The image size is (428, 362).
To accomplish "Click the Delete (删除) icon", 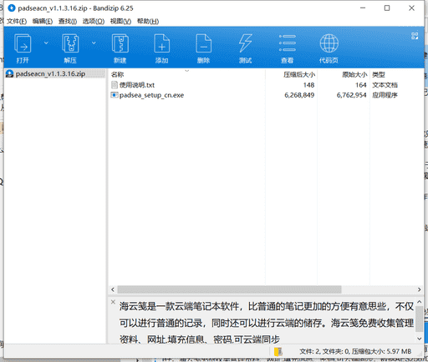I will click(204, 43).
